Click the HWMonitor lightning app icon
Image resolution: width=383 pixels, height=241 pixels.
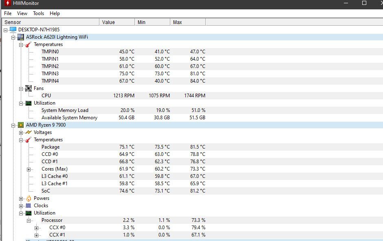(x=8, y=3)
